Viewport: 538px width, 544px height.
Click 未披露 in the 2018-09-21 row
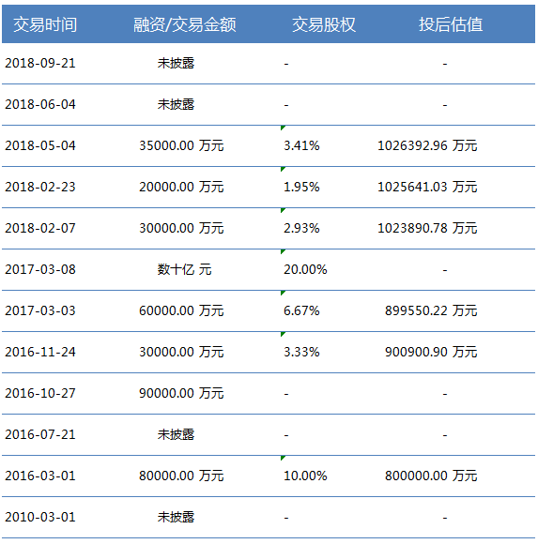pos(176,63)
